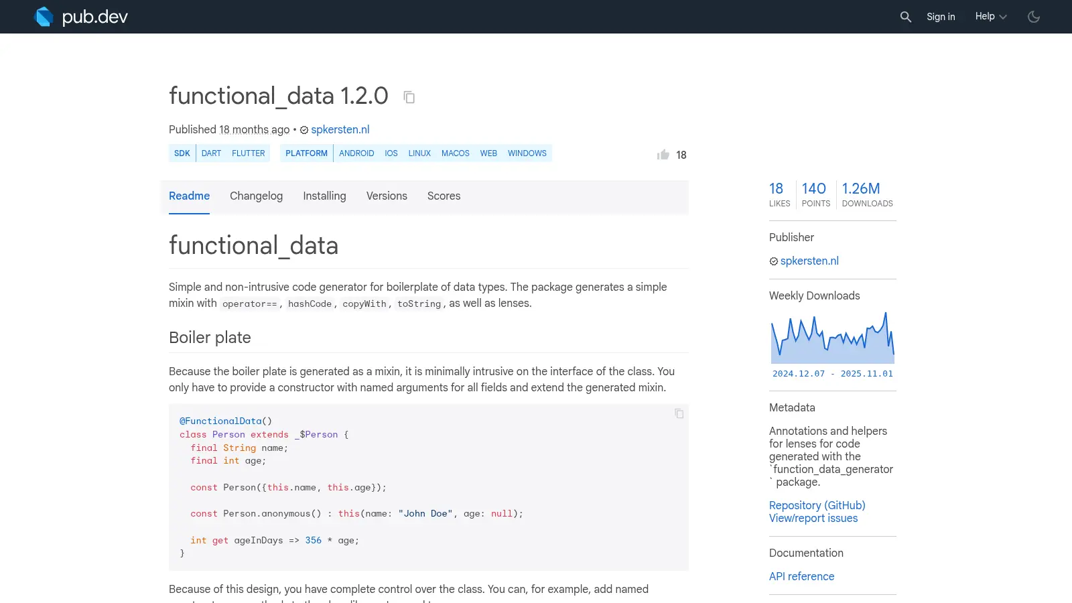Filter by the DART SDK tag
This screenshot has width=1072, height=603.
[x=211, y=153]
